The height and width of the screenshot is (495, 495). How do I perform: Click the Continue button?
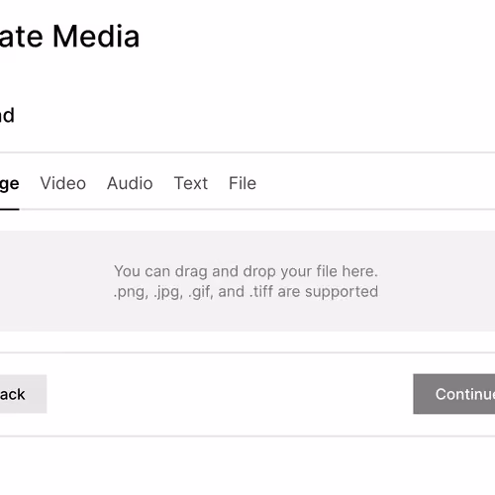[454, 394]
